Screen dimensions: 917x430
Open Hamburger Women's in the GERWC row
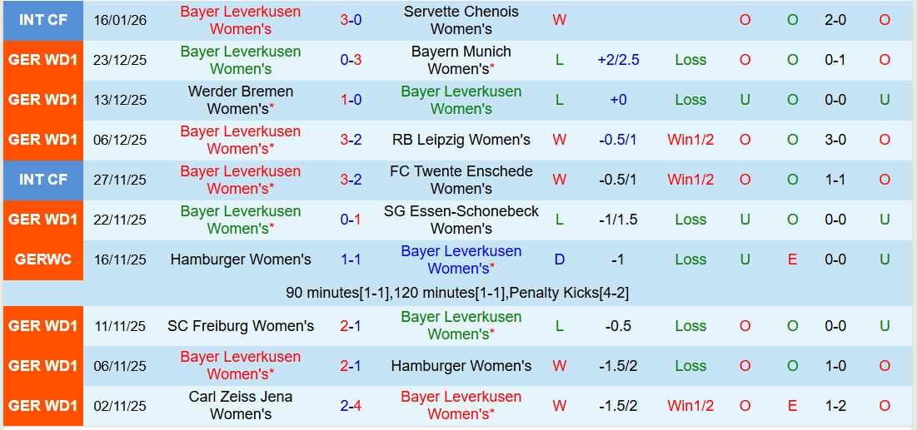(x=240, y=259)
